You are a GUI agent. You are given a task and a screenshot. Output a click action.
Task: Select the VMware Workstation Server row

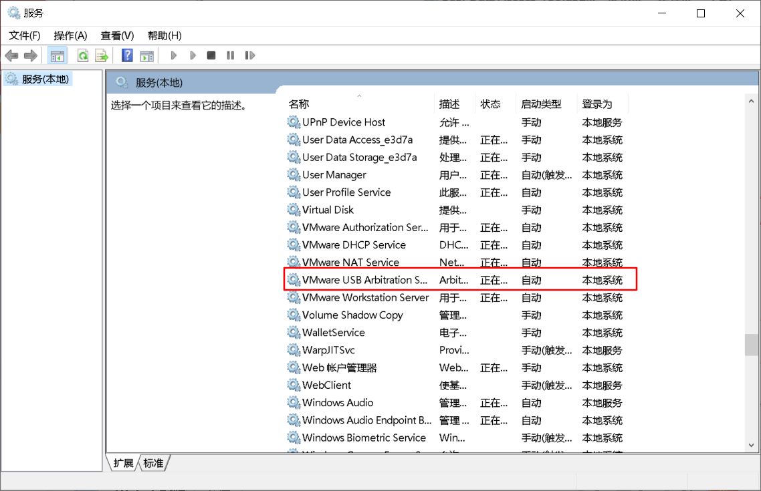click(455, 297)
